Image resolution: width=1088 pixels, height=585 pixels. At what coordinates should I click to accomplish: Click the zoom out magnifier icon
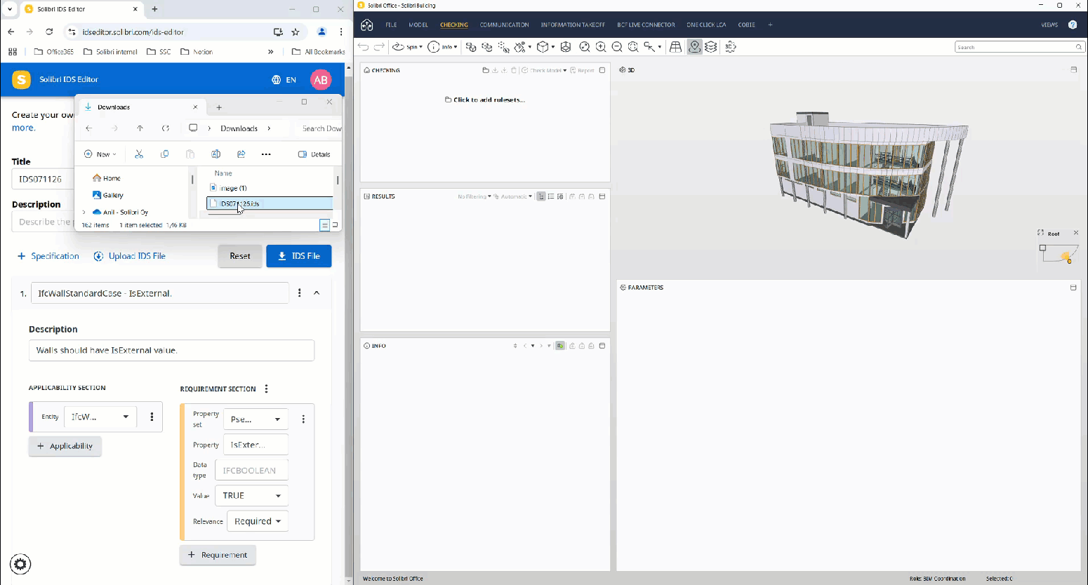[x=617, y=47]
